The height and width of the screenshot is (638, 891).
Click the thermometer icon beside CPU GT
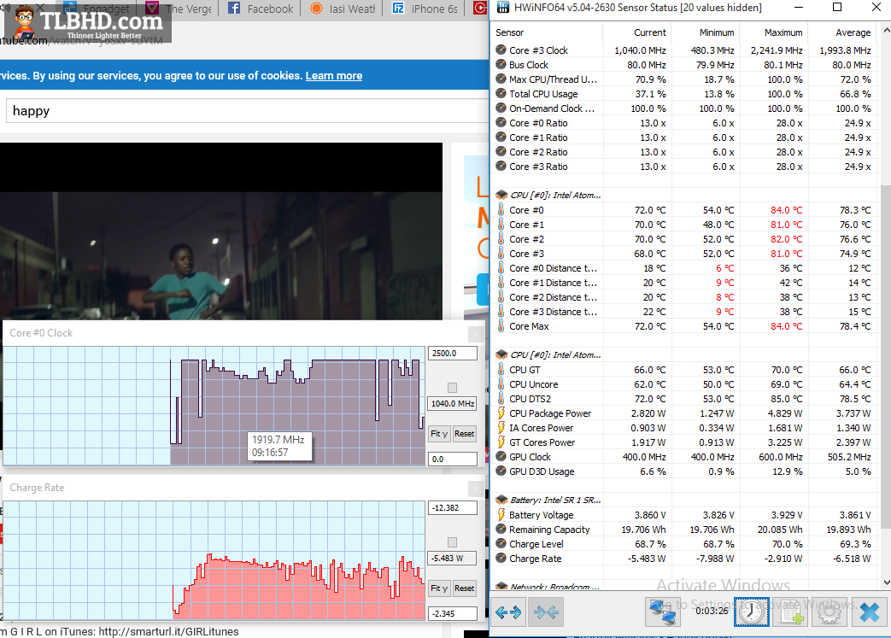coord(501,369)
